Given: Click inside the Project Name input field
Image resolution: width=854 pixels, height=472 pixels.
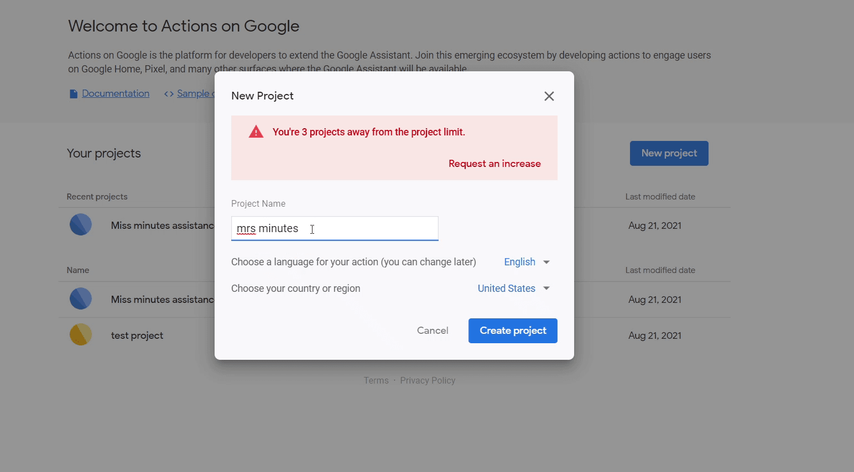Looking at the screenshot, I should click(x=335, y=228).
